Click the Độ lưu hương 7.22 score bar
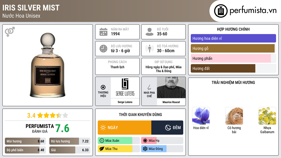This screenshot has height=158, width=281. tap(70, 141)
